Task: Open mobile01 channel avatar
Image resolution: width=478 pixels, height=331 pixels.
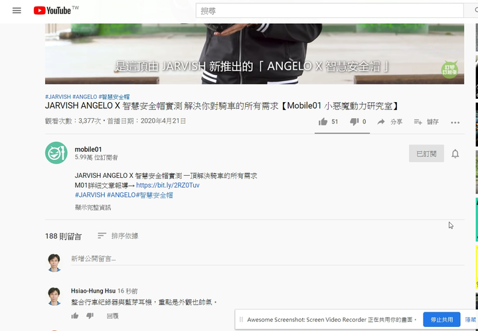Action: tap(56, 153)
